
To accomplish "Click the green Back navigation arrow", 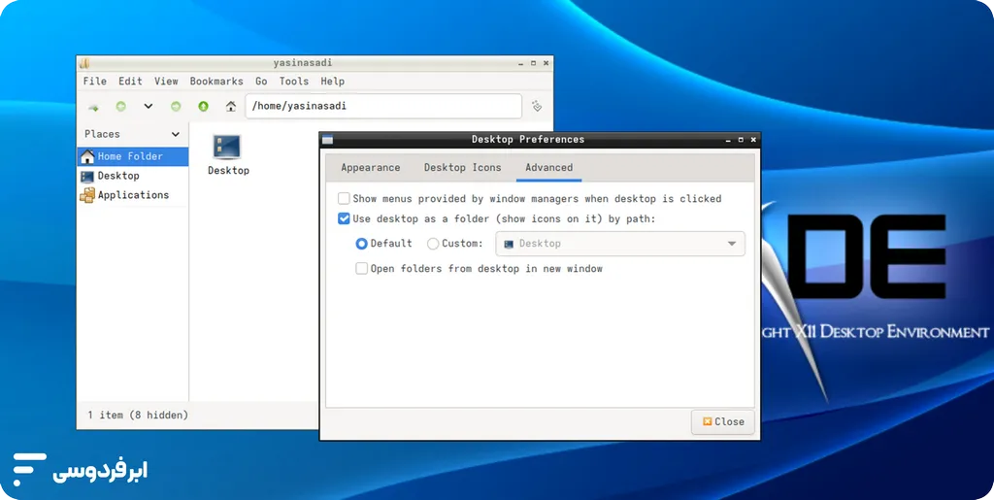I will [121, 107].
